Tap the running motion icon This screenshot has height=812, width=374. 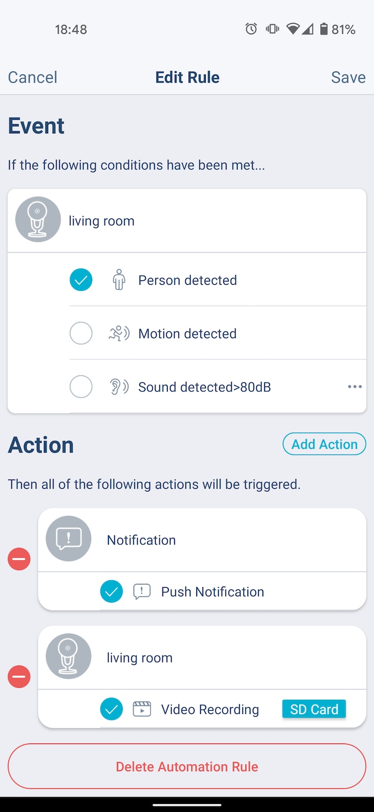click(x=119, y=333)
